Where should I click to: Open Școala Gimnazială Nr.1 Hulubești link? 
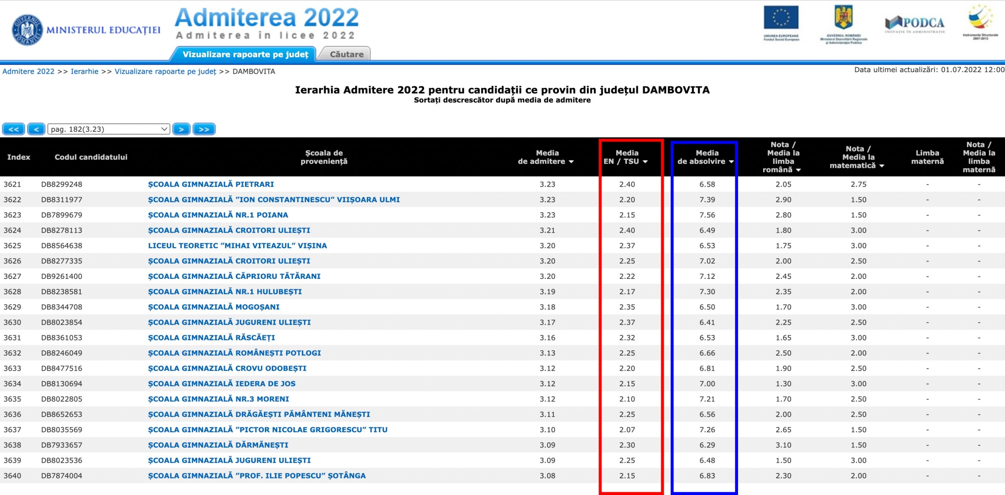(x=225, y=291)
